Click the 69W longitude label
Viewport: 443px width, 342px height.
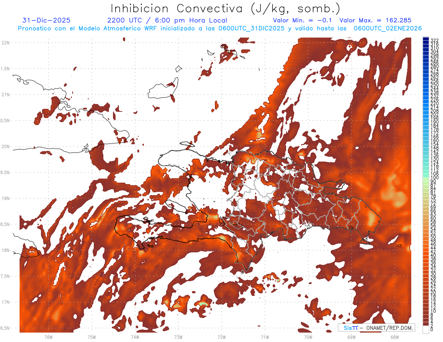click(351, 337)
